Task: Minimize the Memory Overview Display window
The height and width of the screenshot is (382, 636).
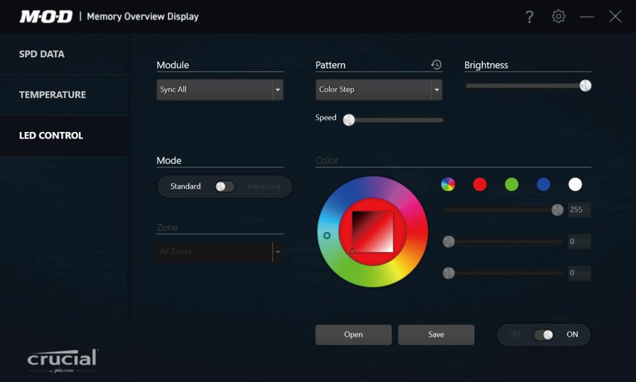Action: click(587, 17)
